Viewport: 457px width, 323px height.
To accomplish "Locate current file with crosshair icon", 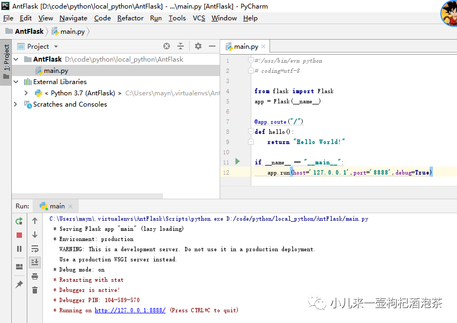I will click(x=167, y=46).
